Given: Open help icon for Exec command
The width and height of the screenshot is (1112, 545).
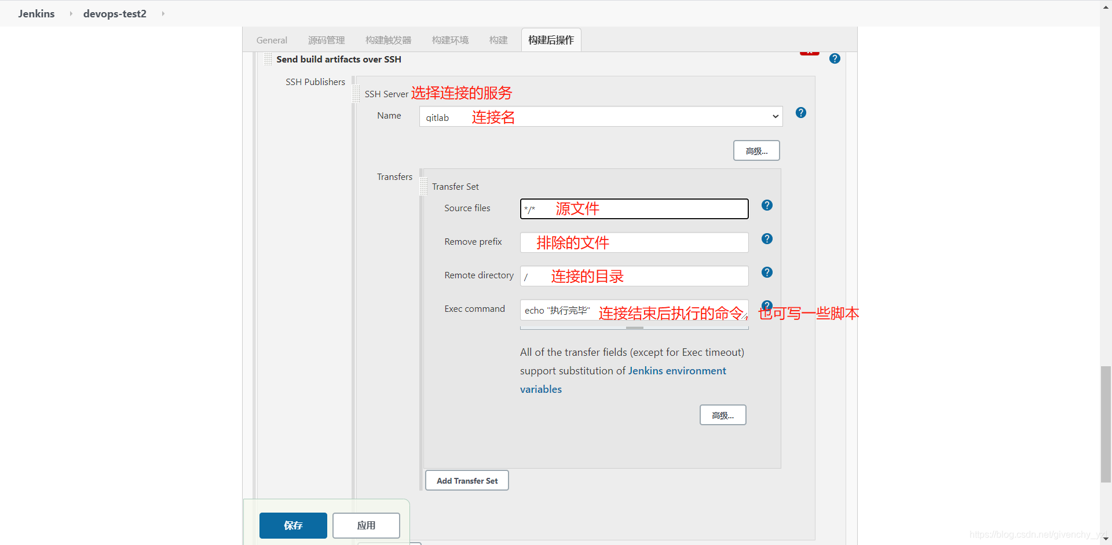Looking at the screenshot, I should pyautogui.click(x=767, y=305).
